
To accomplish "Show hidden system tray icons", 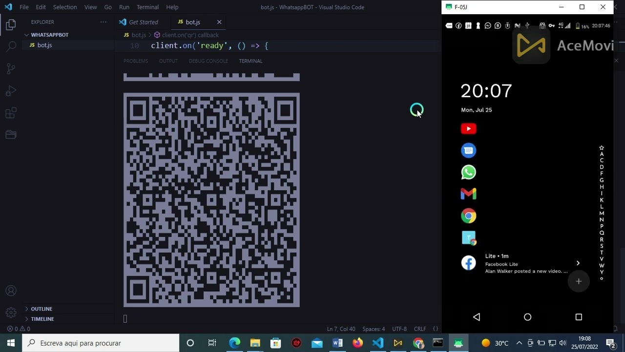I will 519,343.
